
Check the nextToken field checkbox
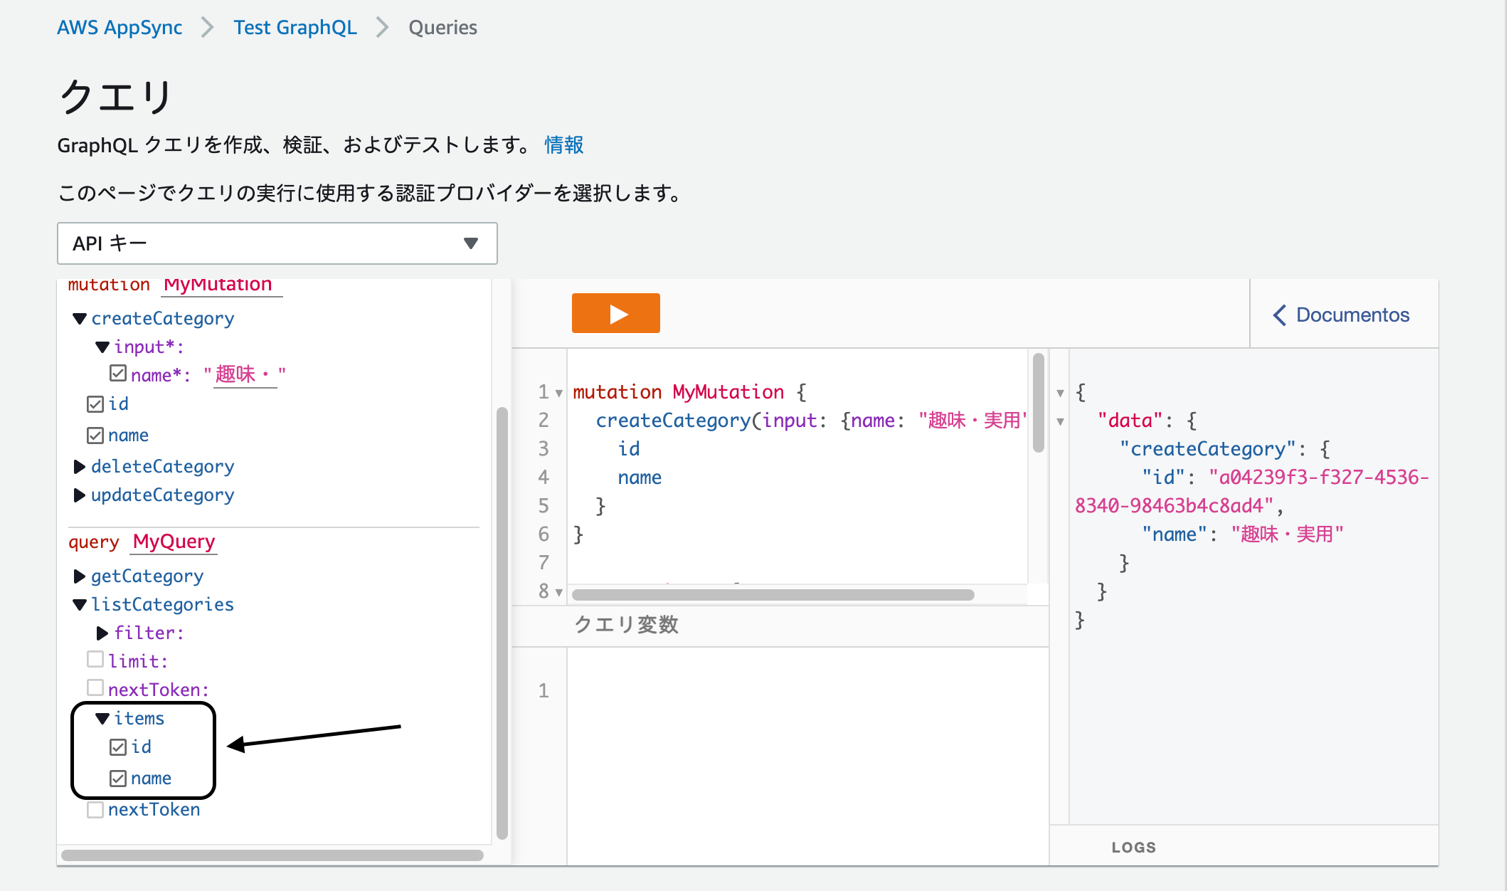coord(95,810)
